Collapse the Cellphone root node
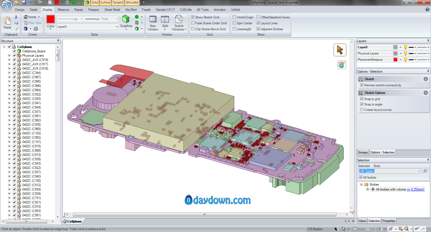The width and height of the screenshot is (431, 232). pyautogui.click(x=4, y=47)
